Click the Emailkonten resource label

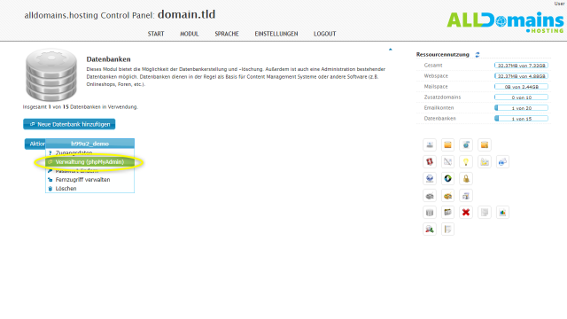(x=439, y=108)
